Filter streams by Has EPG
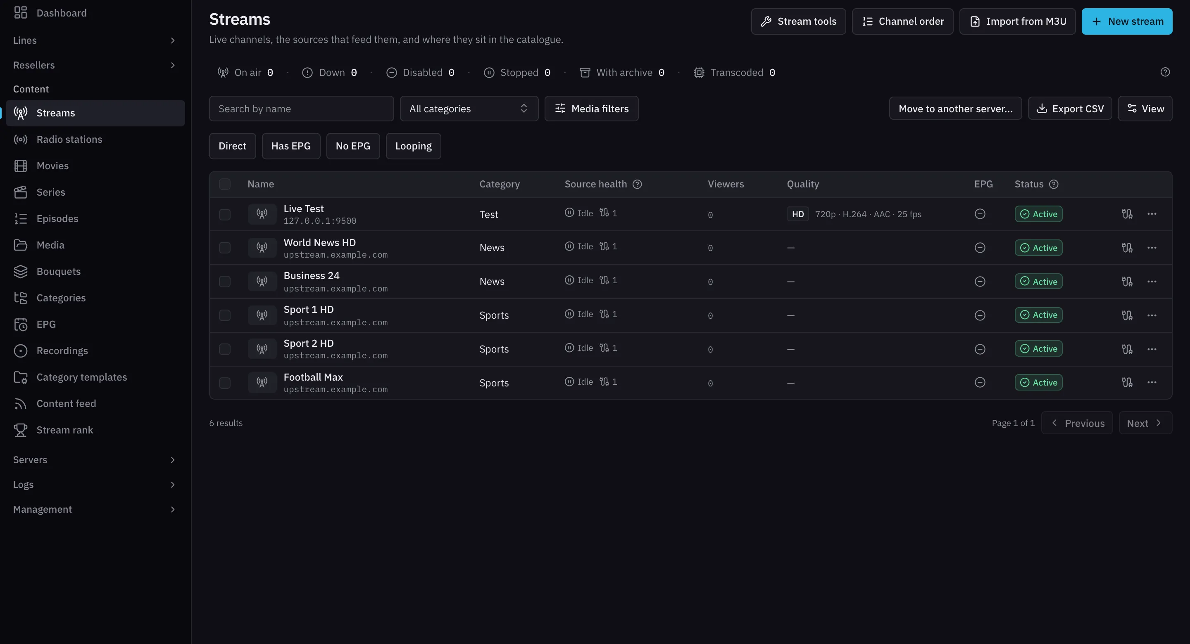Viewport: 1190px width, 644px height. (291, 146)
